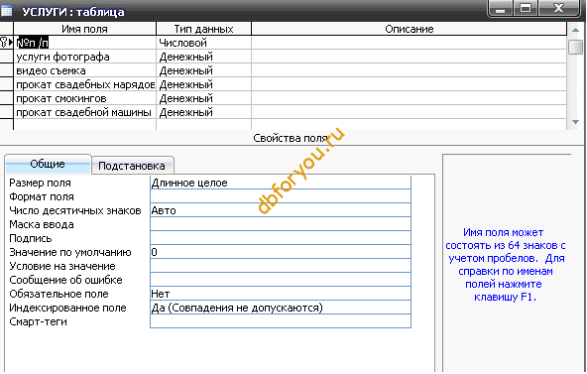Open data type for прокат свадебных нарядов

pos(203,84)
